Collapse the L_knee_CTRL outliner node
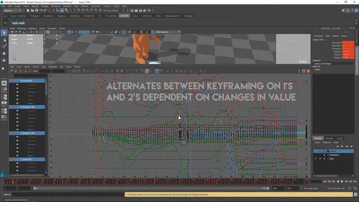This screenshot has height=202, width=359. 13,159
